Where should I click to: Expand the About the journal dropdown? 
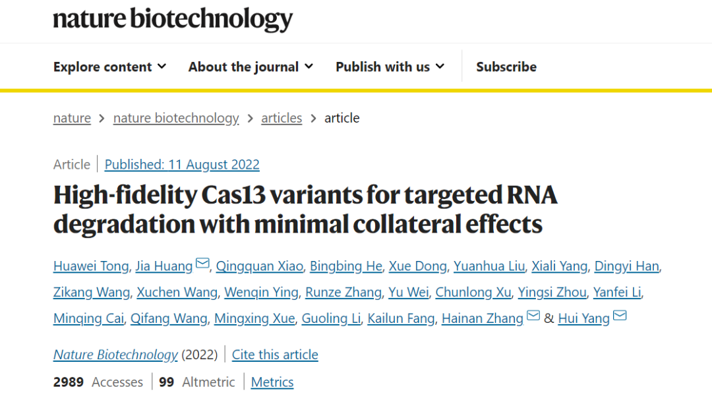pyautogui.click(x=251, y=67)
